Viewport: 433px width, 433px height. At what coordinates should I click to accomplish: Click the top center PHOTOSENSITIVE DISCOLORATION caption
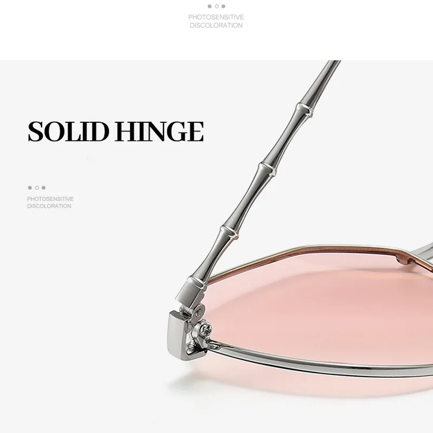click(216, 21)
